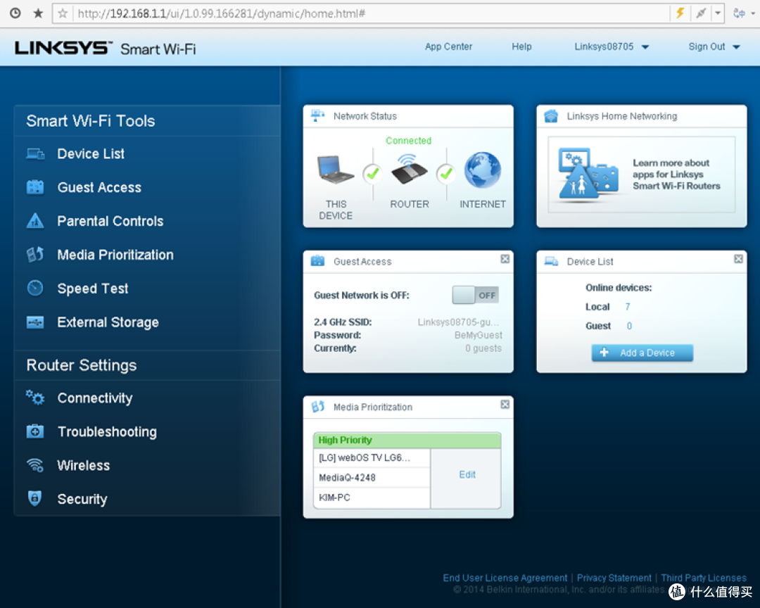Open the Privacy Statement link
760x608 pixels.
click(x=614, y=578)
